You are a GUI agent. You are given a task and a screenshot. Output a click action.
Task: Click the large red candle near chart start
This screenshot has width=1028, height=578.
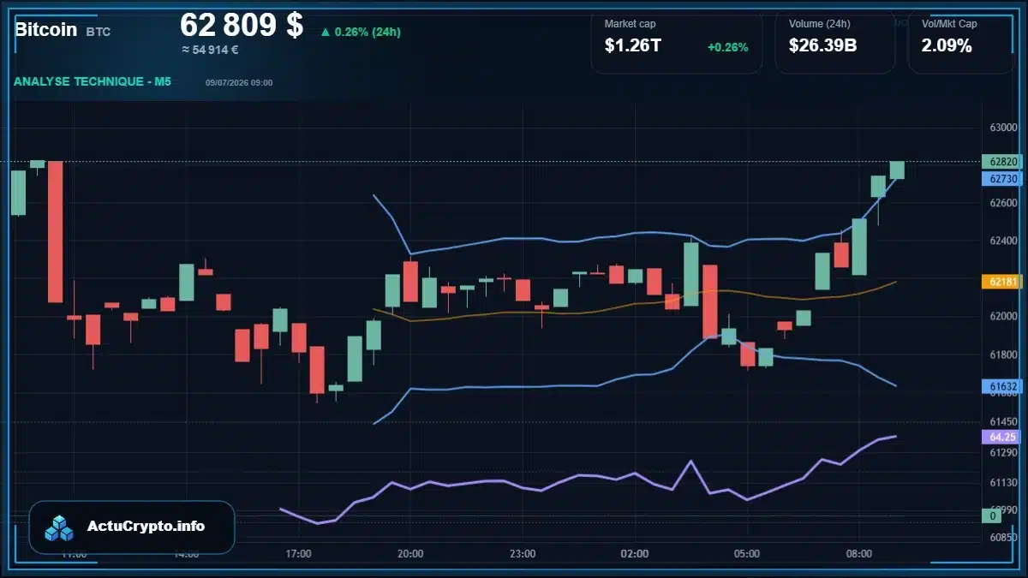coord(55,231)
